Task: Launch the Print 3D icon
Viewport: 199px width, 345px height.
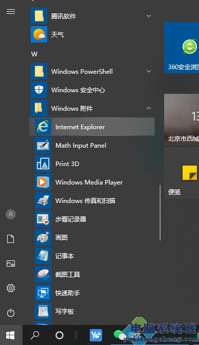Action: click(x=43, y=164)
